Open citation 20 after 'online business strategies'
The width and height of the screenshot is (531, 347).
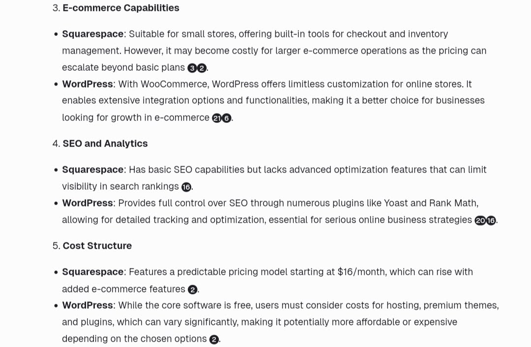tap(480, 221)
